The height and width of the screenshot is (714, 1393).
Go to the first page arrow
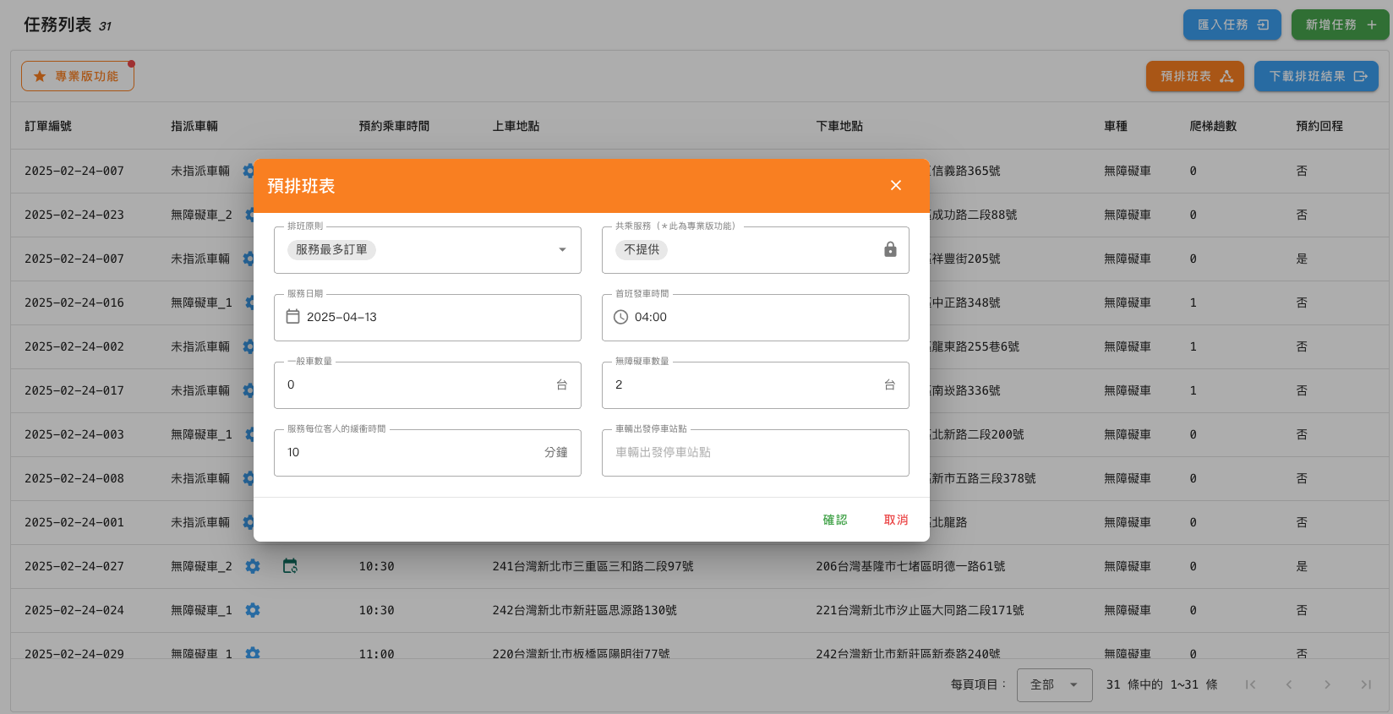click(x=1250, y=684)
